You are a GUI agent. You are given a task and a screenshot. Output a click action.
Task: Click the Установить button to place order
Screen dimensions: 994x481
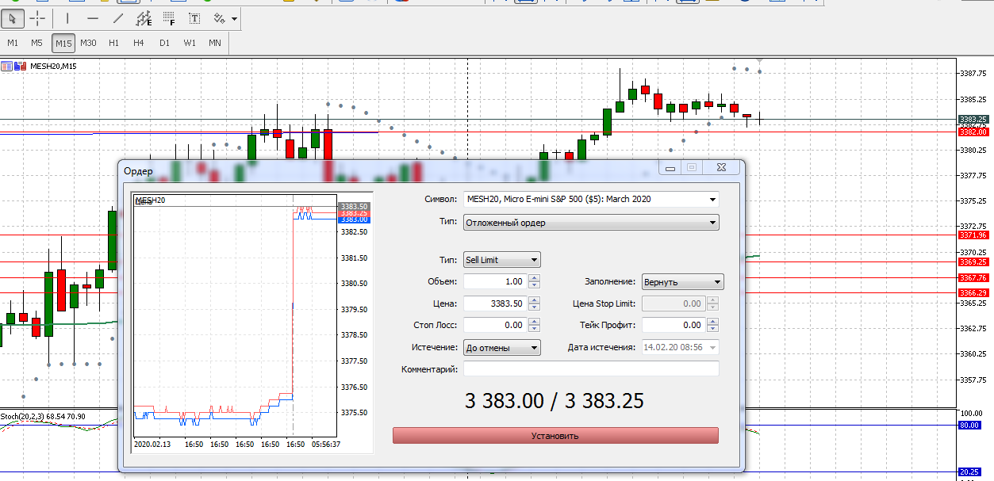[555, 435]
